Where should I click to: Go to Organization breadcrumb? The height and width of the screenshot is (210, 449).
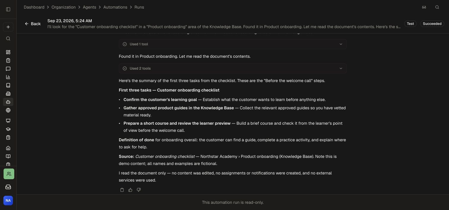pos(64,7)
